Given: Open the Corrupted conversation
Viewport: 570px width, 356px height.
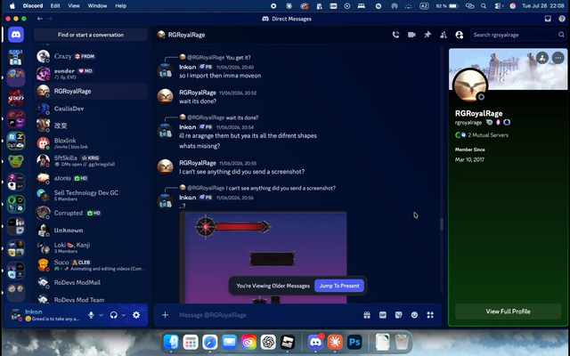Looking at the screenshot, I should pos(91,213).
